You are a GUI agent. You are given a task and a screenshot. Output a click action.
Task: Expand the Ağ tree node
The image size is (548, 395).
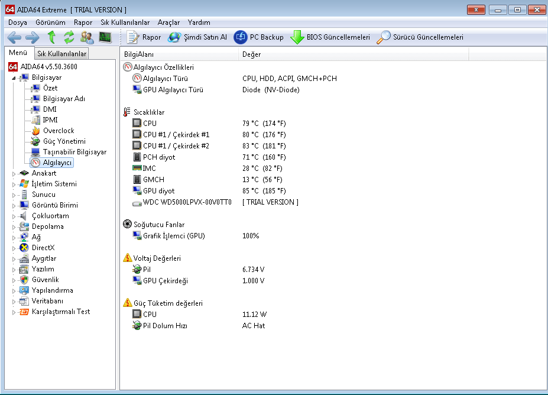(14, 238)
